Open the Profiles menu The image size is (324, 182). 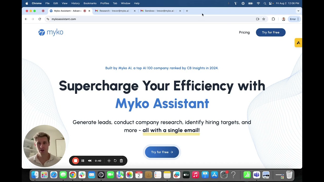click(x=105, y=3)
